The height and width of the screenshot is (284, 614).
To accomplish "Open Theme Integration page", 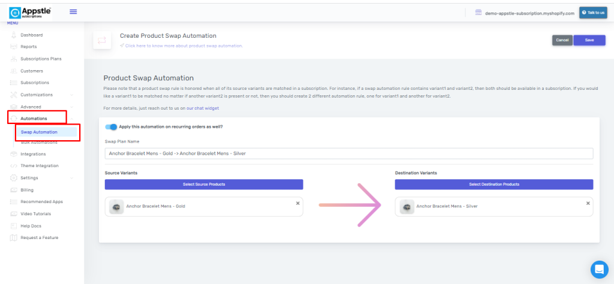I will click(40, 166).
